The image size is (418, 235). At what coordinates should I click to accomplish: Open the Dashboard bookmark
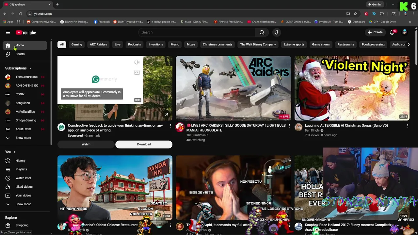(x=357, y=22)
